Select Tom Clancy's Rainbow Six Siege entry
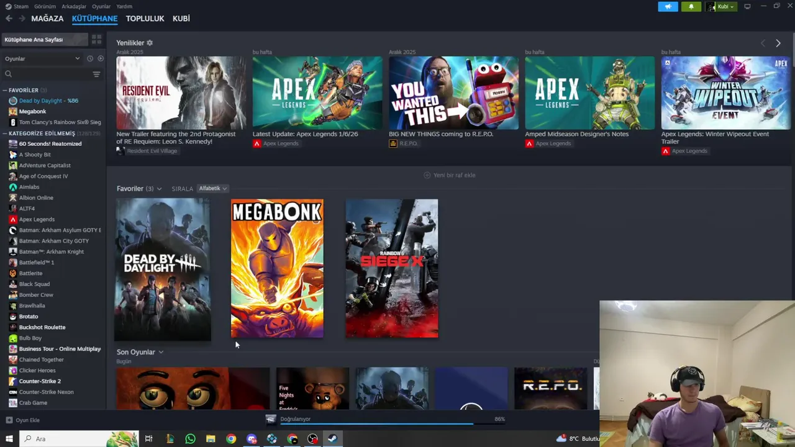 click(x=60, y=122)
